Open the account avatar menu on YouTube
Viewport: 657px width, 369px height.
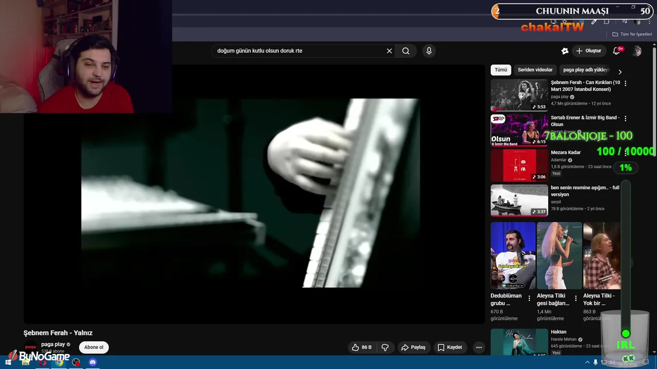637,51
